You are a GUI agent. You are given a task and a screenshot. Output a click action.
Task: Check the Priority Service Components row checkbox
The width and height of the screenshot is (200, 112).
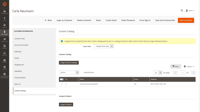(62, 84)
